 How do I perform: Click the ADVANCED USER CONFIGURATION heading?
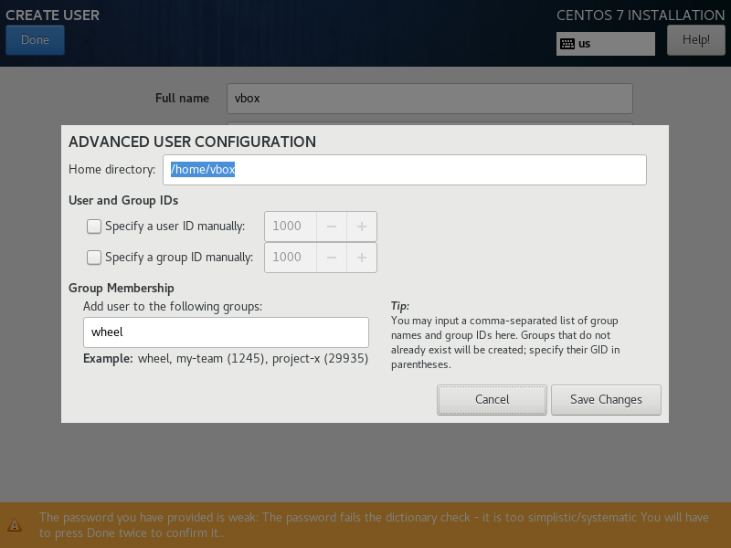[192, 142]
